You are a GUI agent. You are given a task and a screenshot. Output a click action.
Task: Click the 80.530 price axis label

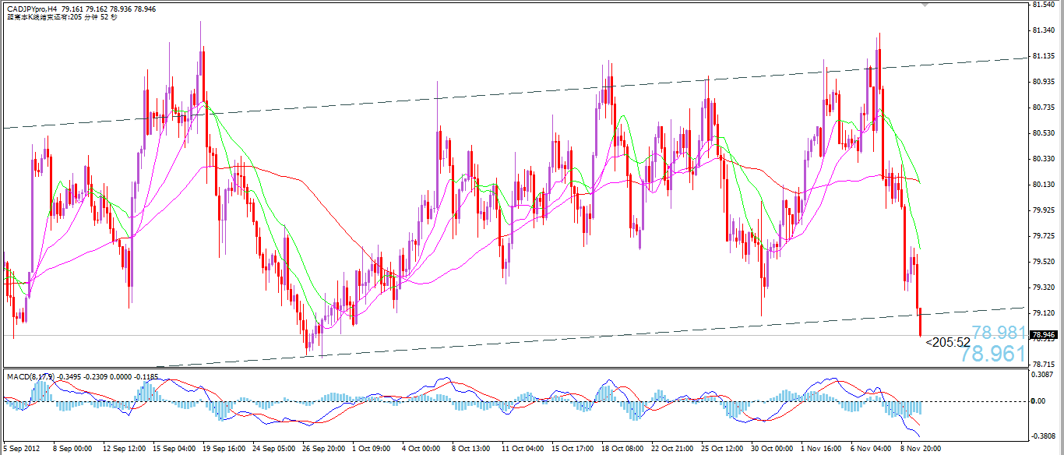tap(1044, 133)
